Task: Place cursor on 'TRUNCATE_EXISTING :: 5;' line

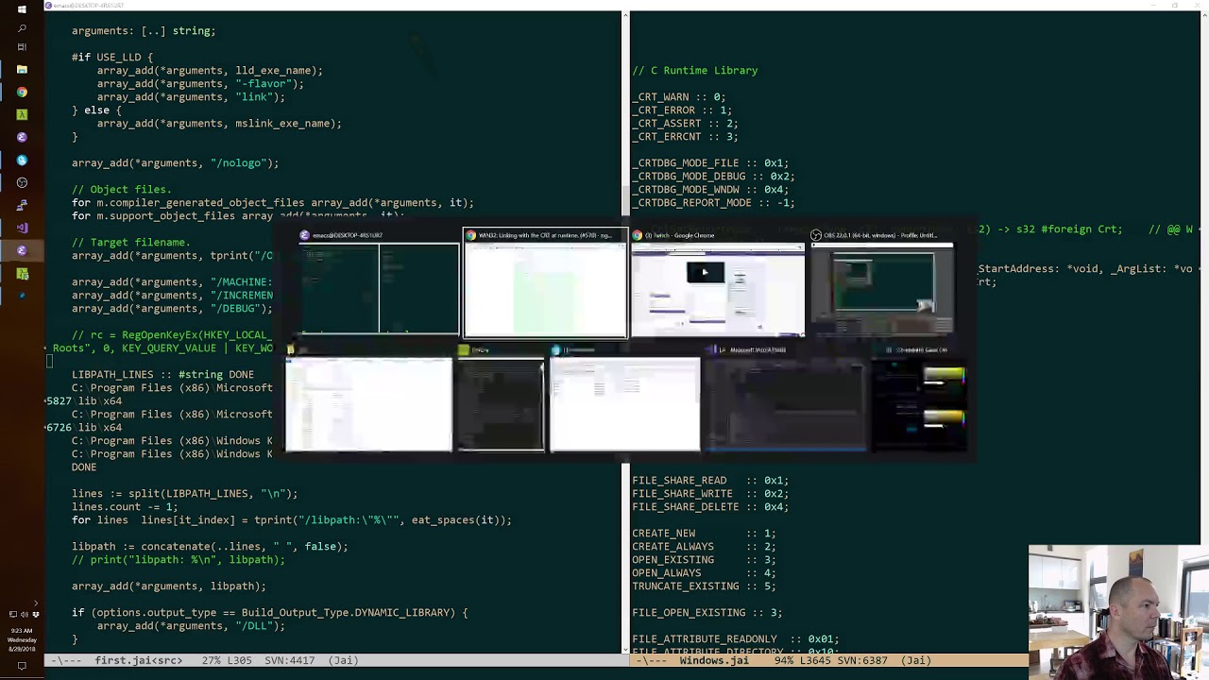Action: [x=704, y=586]
